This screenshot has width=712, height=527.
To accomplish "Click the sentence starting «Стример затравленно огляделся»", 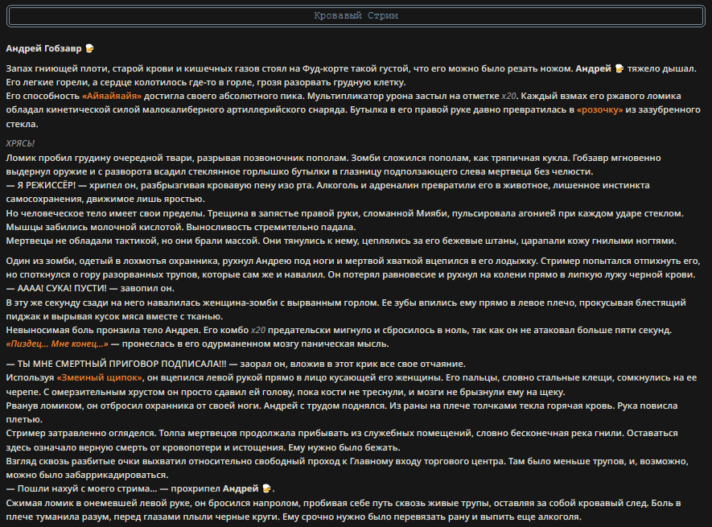I will click(x=80, y=434).
